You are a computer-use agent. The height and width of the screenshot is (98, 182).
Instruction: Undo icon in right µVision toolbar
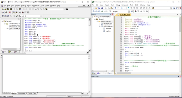(x=115, y=8)
